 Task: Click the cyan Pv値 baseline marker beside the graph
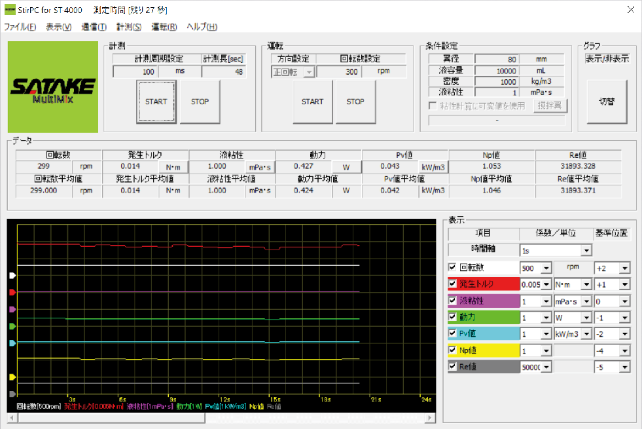12,343
